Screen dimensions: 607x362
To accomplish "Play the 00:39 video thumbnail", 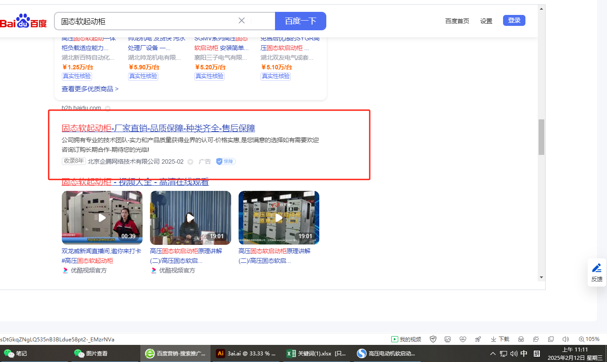I will (102, 218).
